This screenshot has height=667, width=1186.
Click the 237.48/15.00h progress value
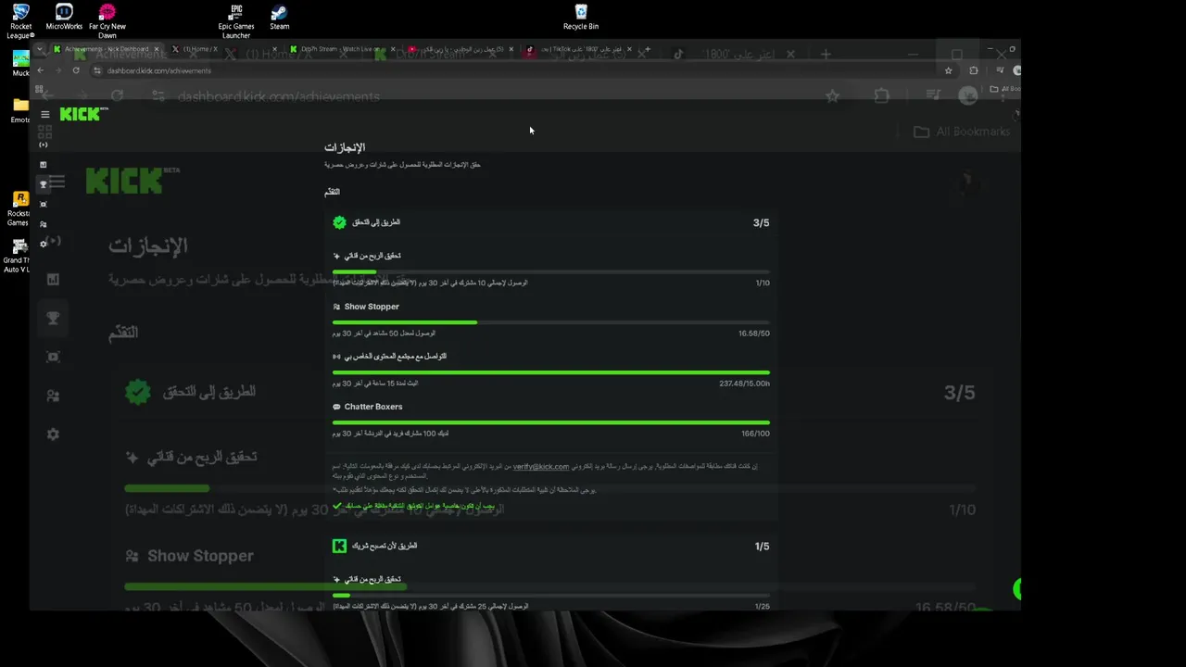[x=744, y=384]
